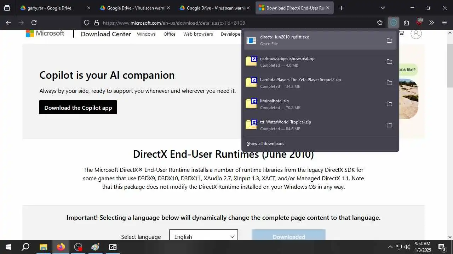This screenshot has height=254, width=453.
Task: Open Windows menu in Download Center
Action: pos(146,34)
